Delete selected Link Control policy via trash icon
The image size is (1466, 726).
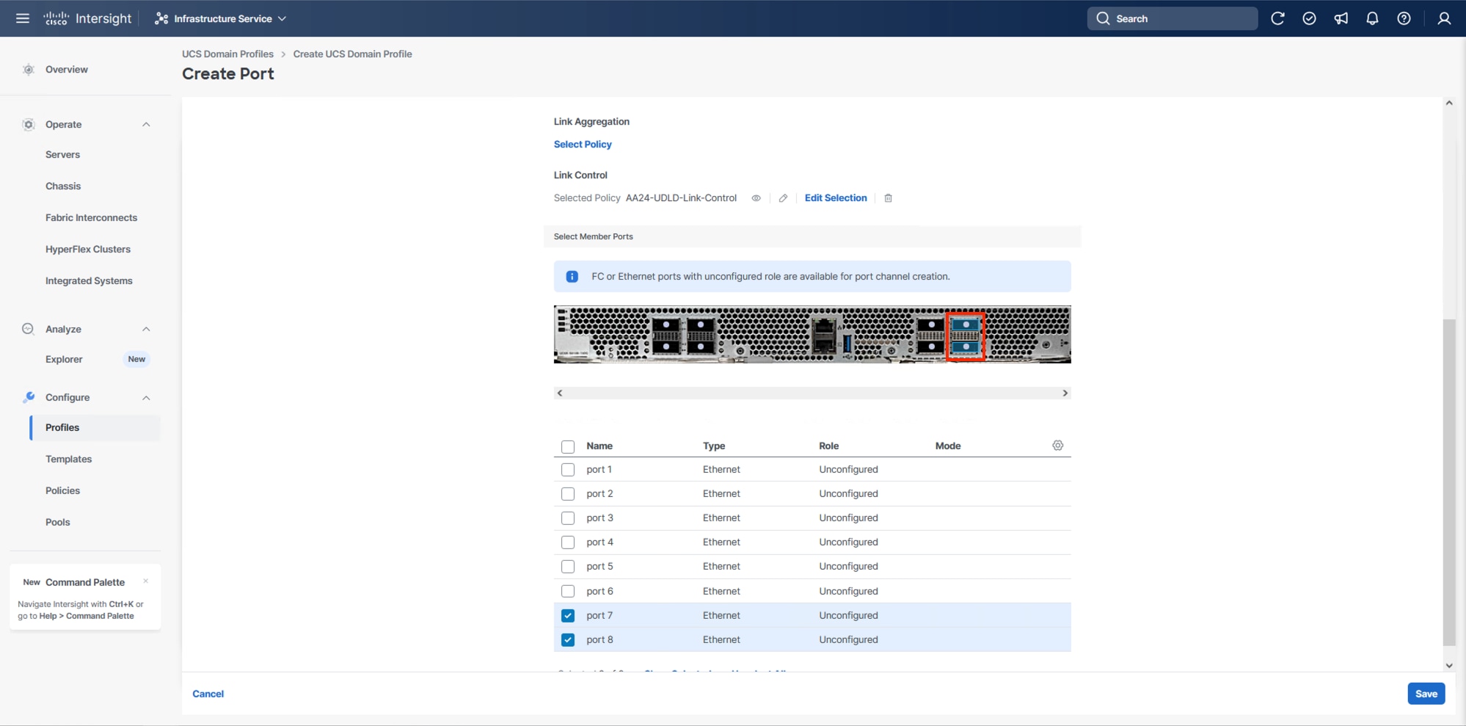888,198
